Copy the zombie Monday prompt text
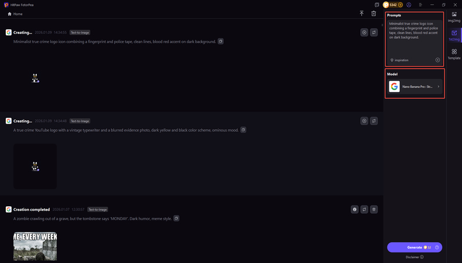 176,218
